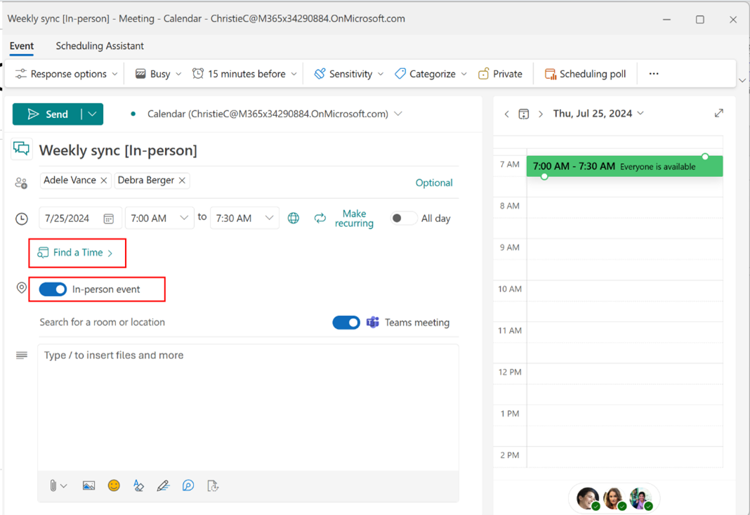Enable the All day toggle
Screen dimensions: 750x515
point(403,218)
